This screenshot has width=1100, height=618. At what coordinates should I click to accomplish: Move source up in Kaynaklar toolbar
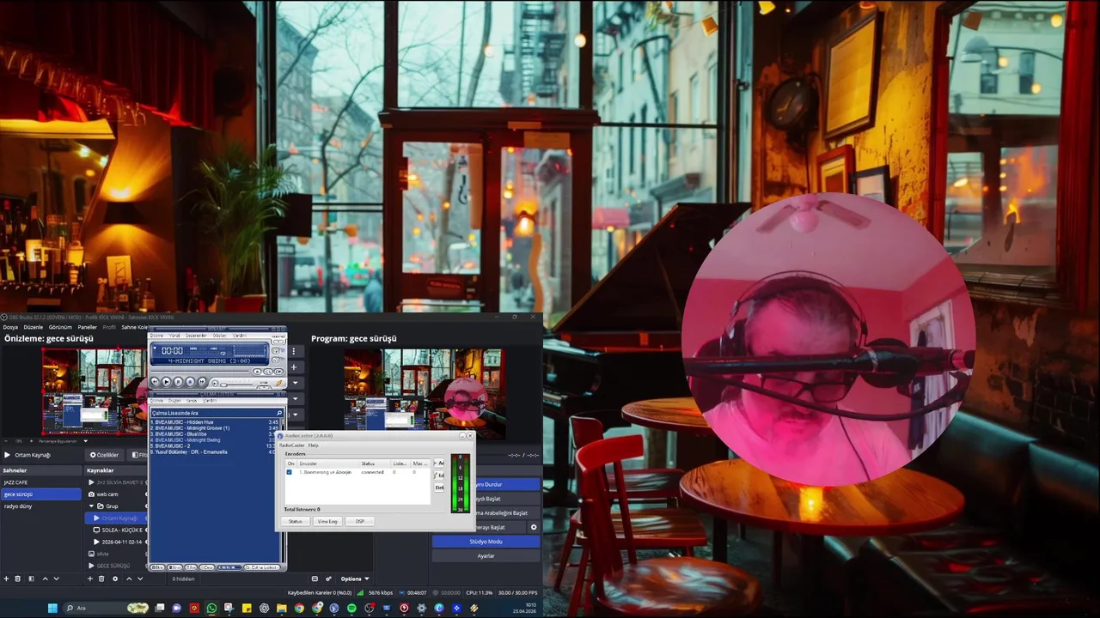click(129, 579)
